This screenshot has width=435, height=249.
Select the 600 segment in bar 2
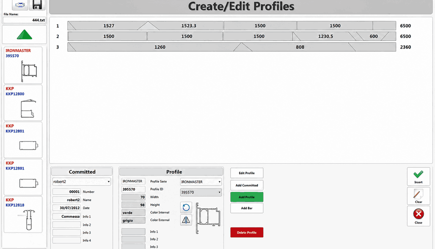[373, 36]
